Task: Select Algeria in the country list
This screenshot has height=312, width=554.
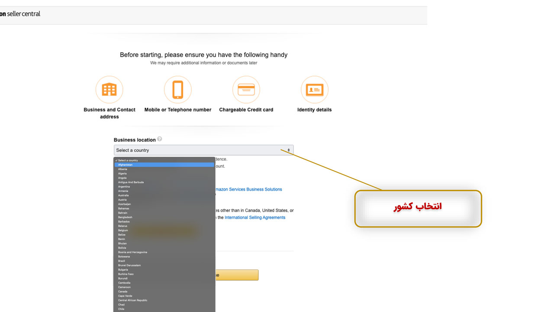Action: tap(164, 173)
